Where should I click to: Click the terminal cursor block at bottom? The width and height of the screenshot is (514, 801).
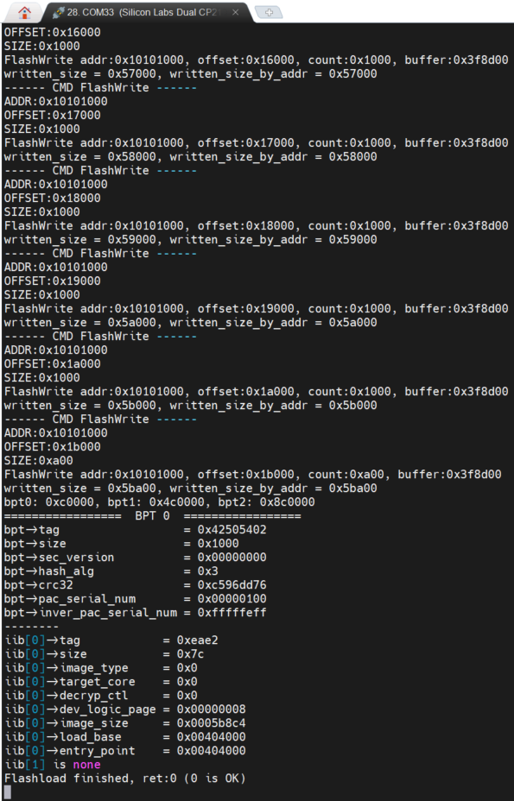[x=8, y=792]
